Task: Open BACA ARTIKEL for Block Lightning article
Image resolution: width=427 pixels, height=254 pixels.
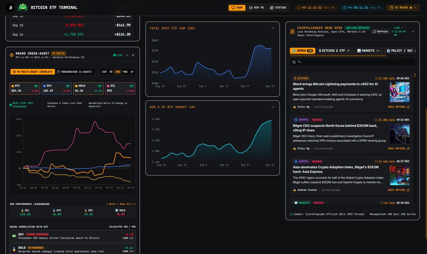Action: pos(399,107)
